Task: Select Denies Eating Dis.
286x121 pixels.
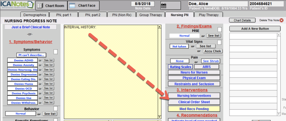Action: point(22,79)
